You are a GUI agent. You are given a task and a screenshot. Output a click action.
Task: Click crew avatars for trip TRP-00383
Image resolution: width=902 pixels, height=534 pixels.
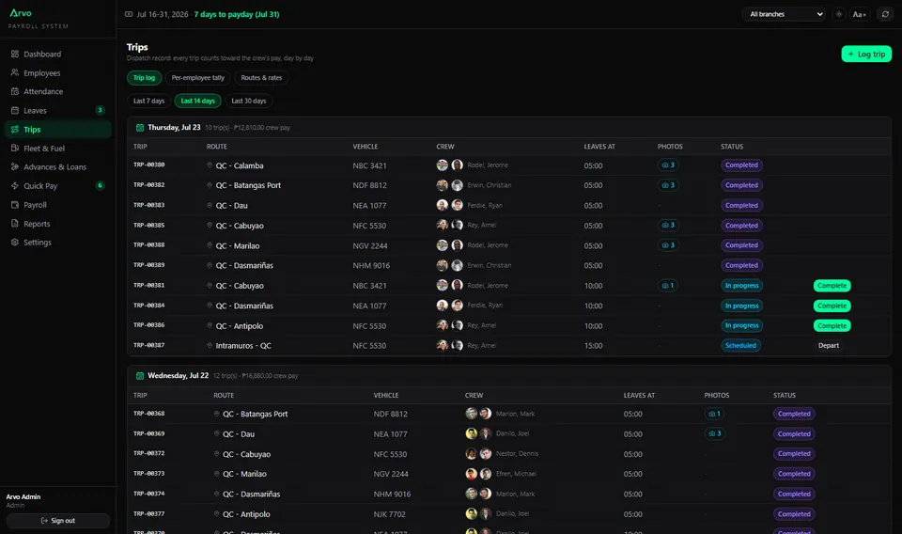coord(449,205)
